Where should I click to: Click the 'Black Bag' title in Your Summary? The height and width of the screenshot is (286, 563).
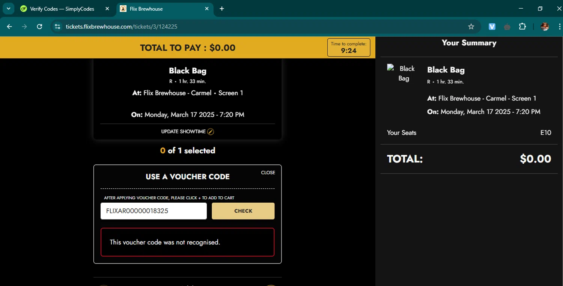[x=446, y=70]
